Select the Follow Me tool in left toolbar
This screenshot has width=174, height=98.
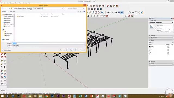point(5,54)
